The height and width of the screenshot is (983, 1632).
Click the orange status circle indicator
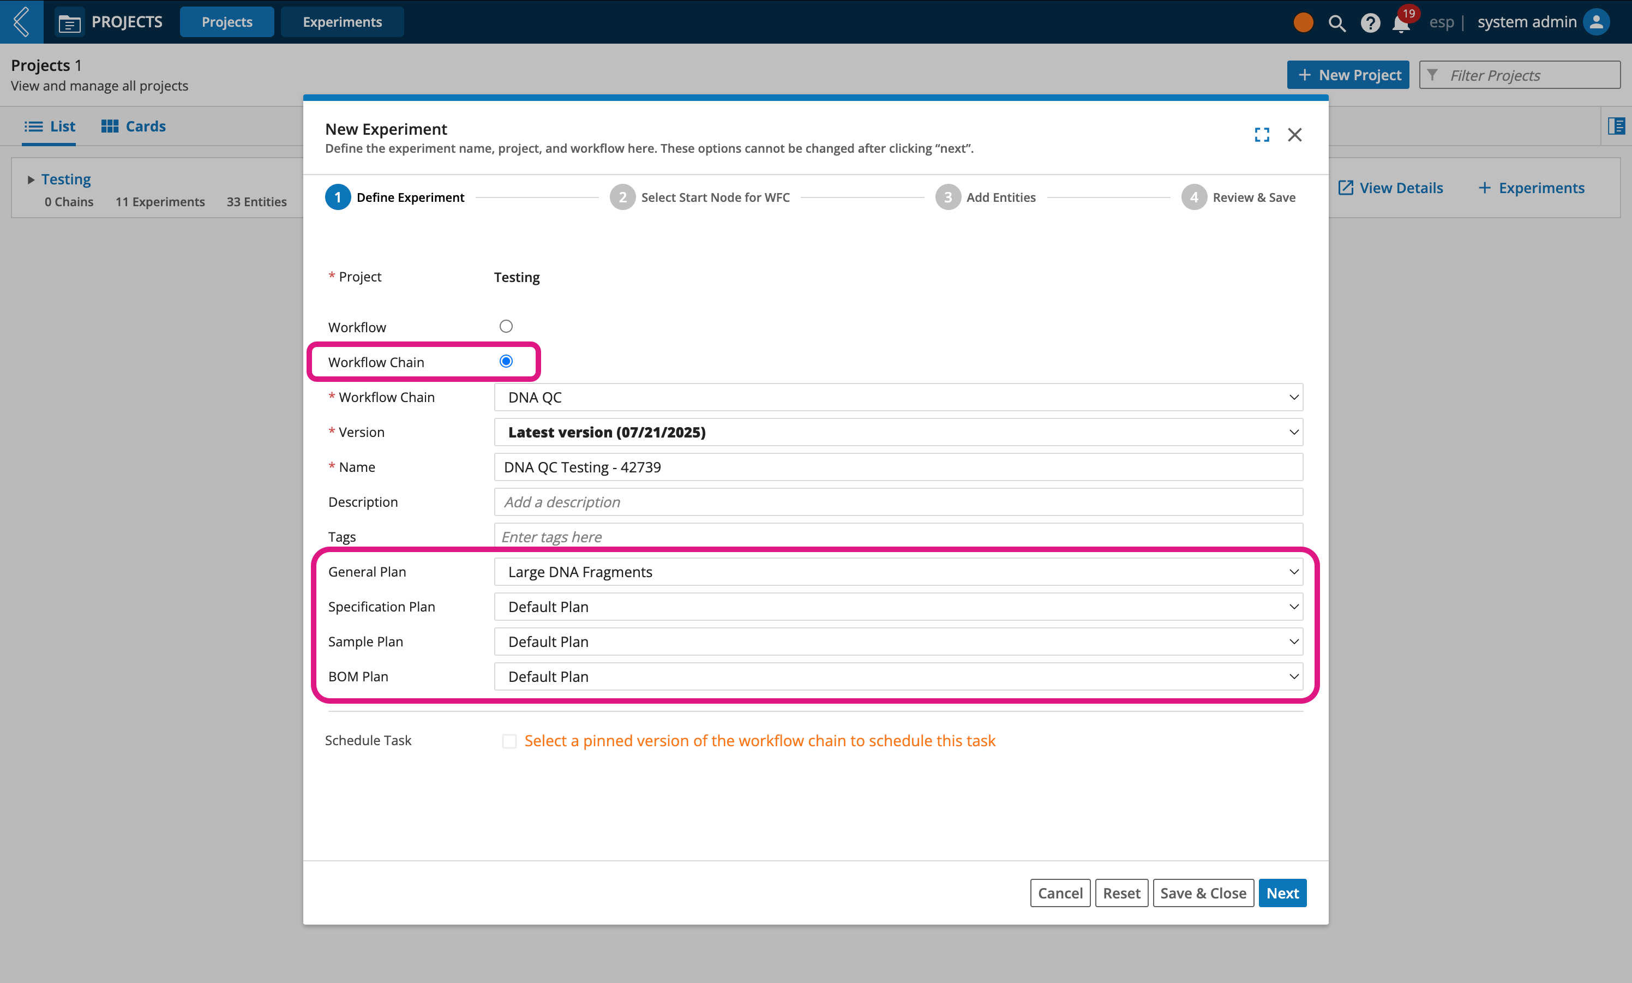pyautogui.click(x=1303, y=22)
